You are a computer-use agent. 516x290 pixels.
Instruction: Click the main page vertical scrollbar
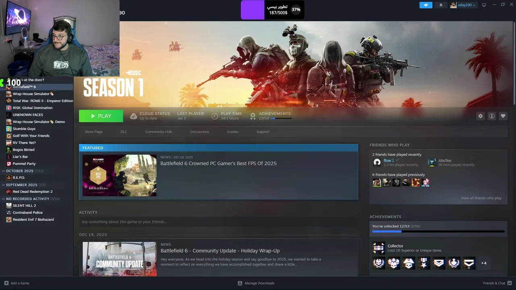click(x=514, y=62)
